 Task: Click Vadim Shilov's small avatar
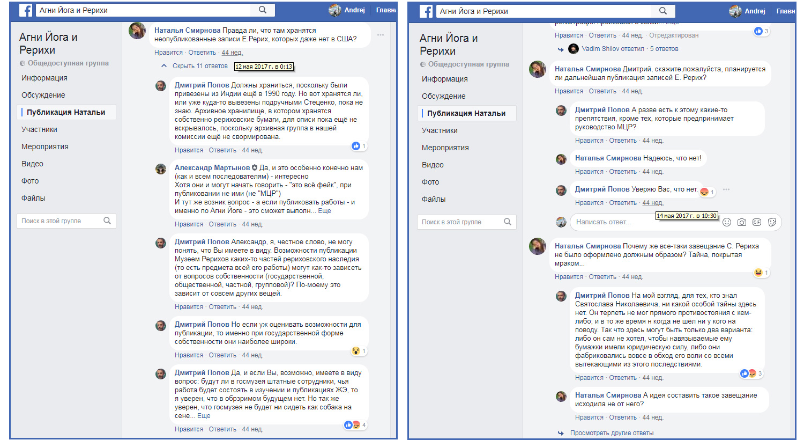point(574,49)
